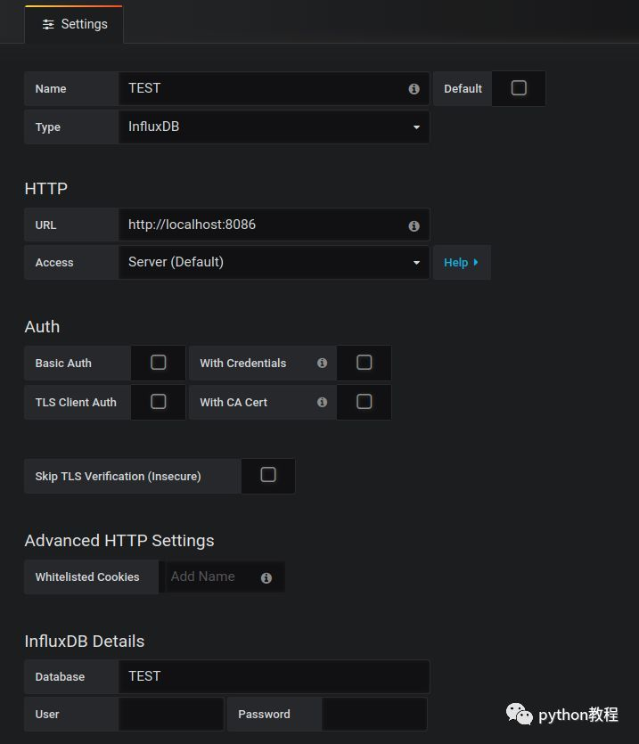639x744 pixels.
Task: Open the Settings tab
Action: click(x=74, y=24)
